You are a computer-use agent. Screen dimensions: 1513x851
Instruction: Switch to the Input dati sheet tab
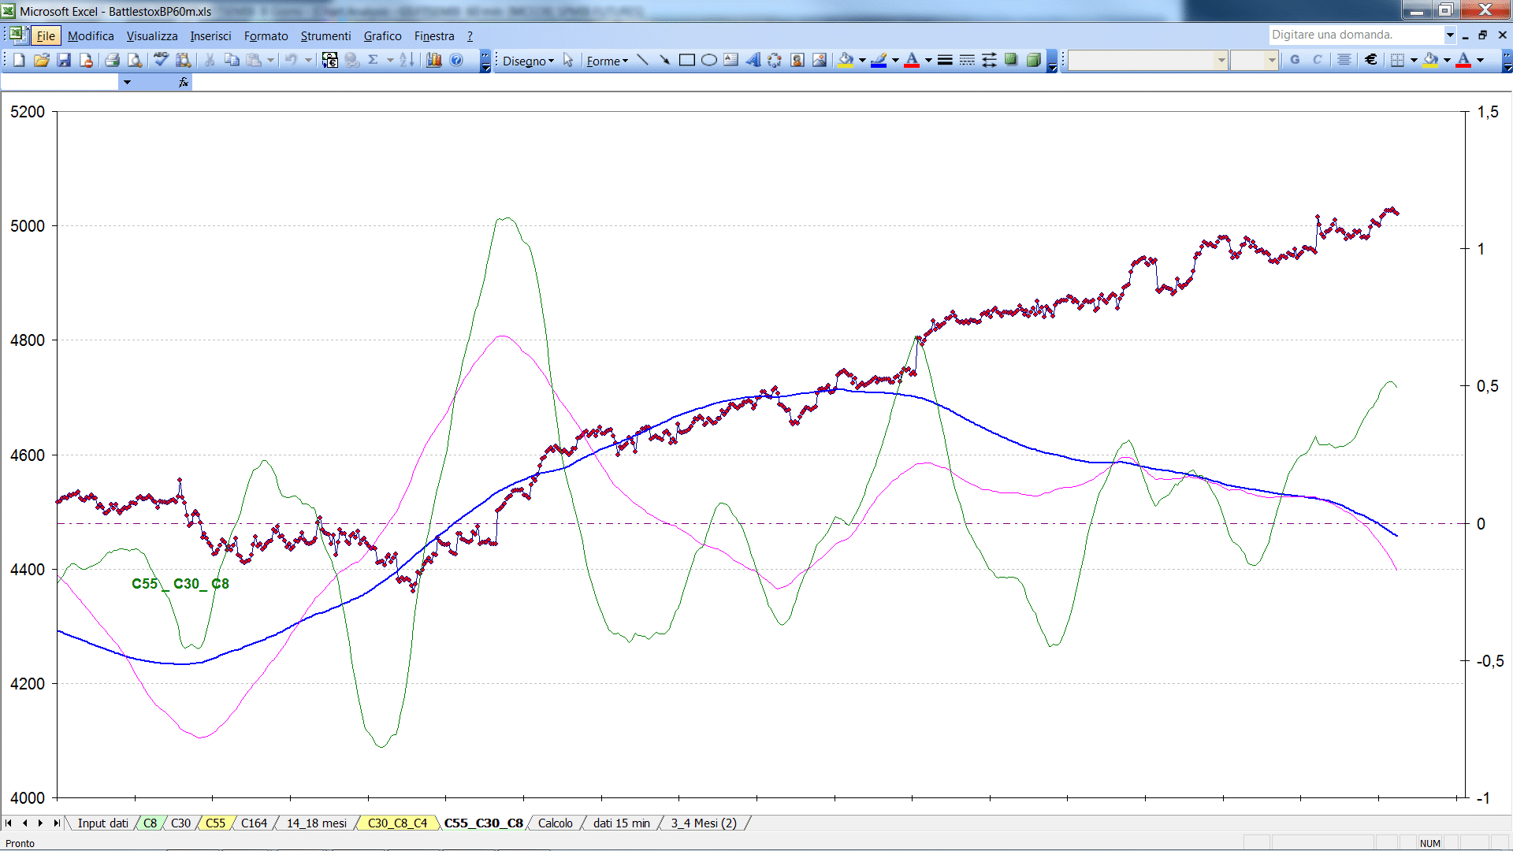pos(102,823)
